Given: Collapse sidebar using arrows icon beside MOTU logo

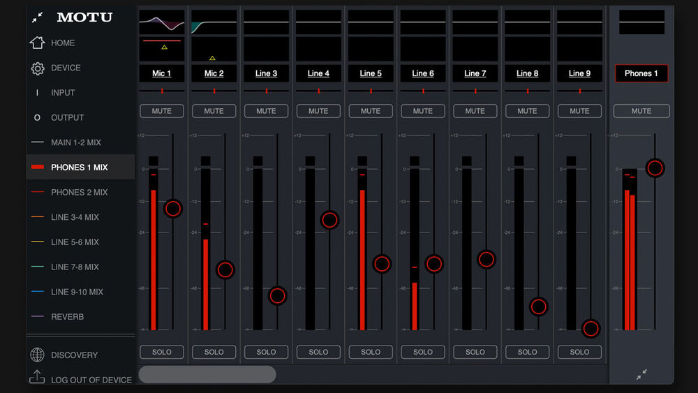Looking at the screenshot, I should 38,17.
